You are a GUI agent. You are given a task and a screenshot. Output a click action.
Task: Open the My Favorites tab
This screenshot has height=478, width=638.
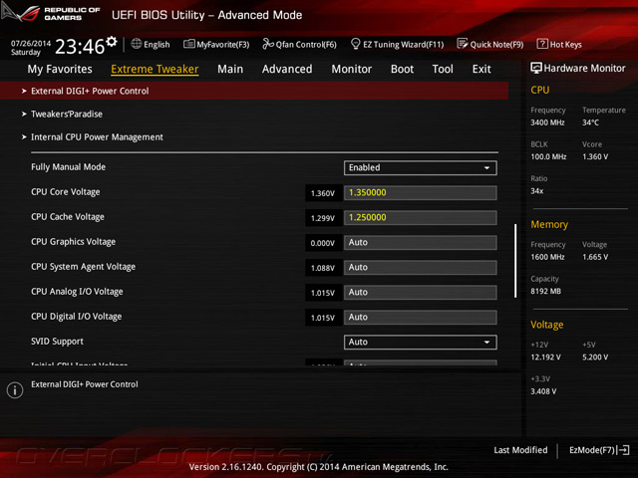[60, 69]
